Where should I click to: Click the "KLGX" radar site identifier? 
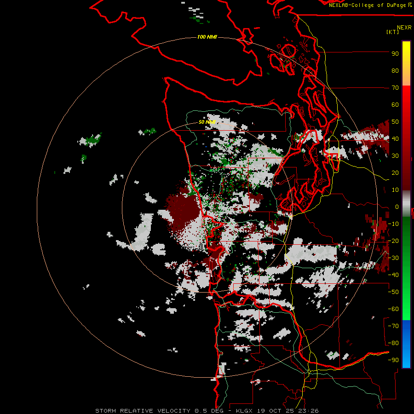tap(244, 411)
